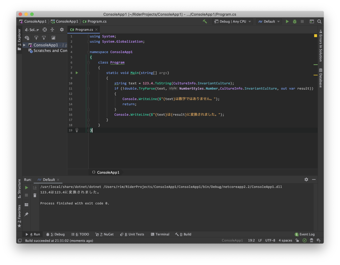The image size is (340, 265).
Task: Toggle read-only lock icon in status bar
Action: [297, 241]
